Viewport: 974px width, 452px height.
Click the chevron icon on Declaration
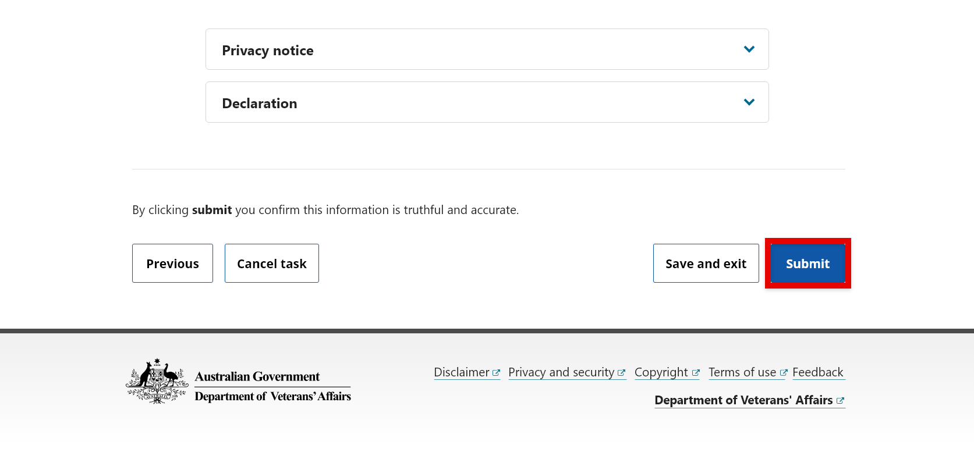pyautogui.click(x=749, y=102)
